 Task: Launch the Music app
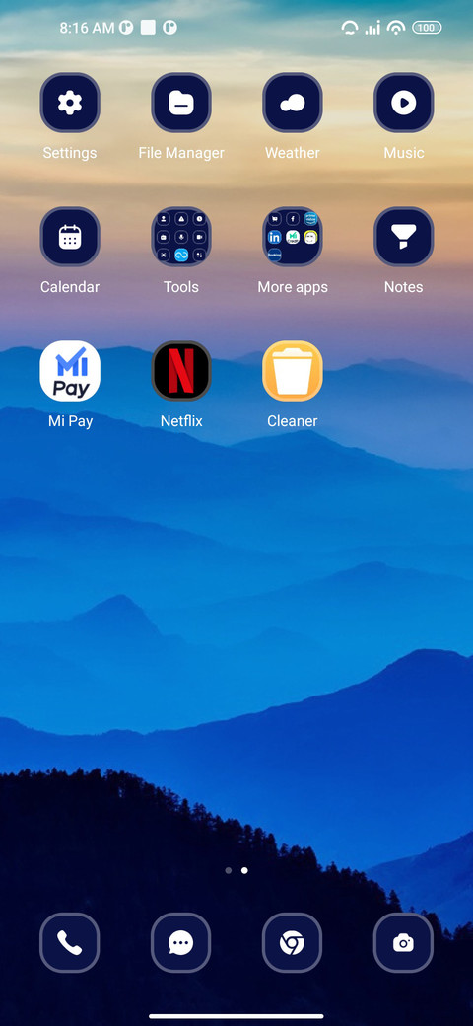click(x=403, y=103)
